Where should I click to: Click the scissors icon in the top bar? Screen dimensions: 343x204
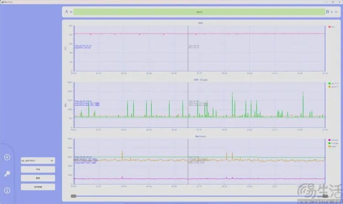pyautogui.click(x=332, y=12)
